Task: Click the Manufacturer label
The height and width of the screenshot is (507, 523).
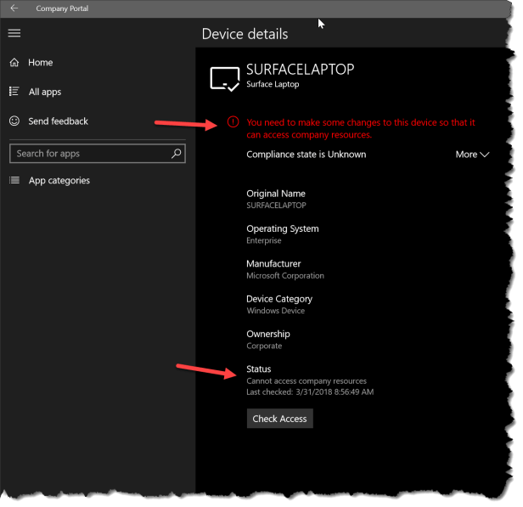Action: point(273,264)
